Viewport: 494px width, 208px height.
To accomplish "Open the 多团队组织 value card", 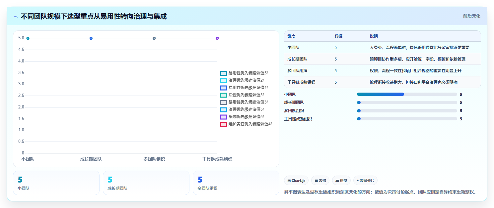I will [236, 183].
